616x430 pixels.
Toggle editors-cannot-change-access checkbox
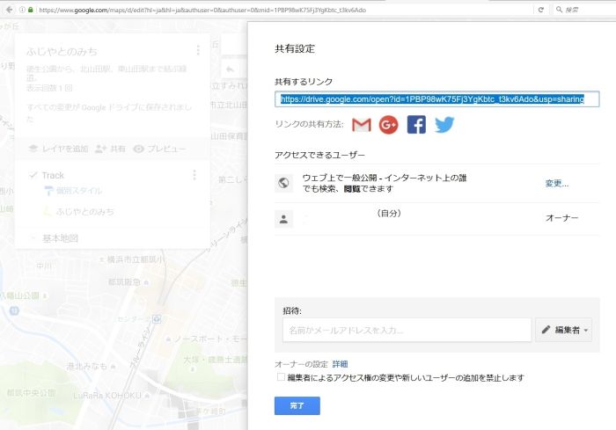(x=281, y=377)
